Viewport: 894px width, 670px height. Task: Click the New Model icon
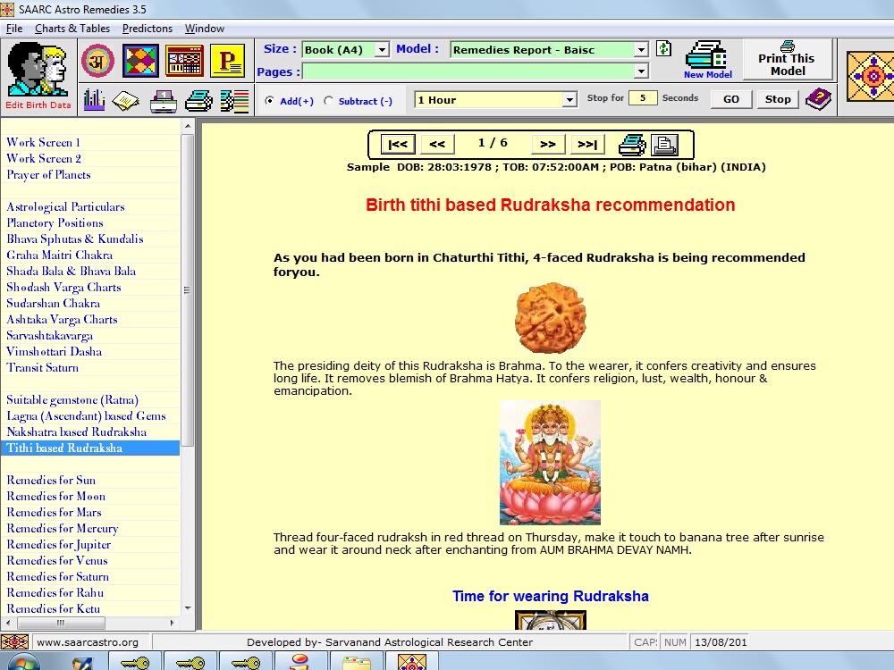click(707, 60)
